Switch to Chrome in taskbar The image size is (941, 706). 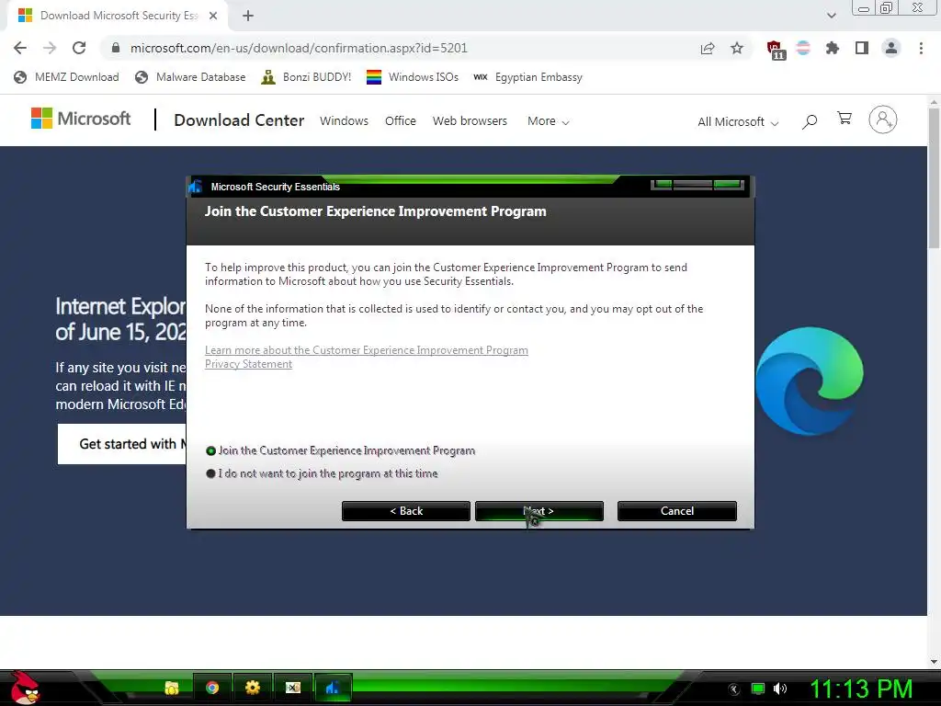click(212, 688)
